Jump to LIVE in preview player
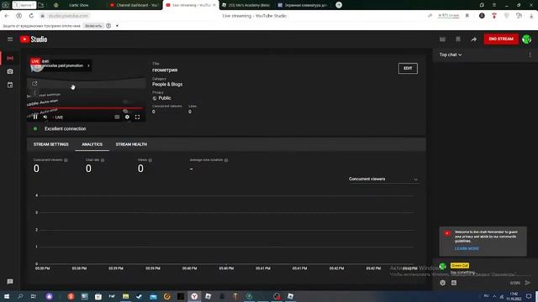The width and height of the screenshot is (538, 302). [58, 117]
